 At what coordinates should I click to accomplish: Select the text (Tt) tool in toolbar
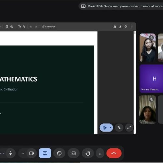(19, 27)
